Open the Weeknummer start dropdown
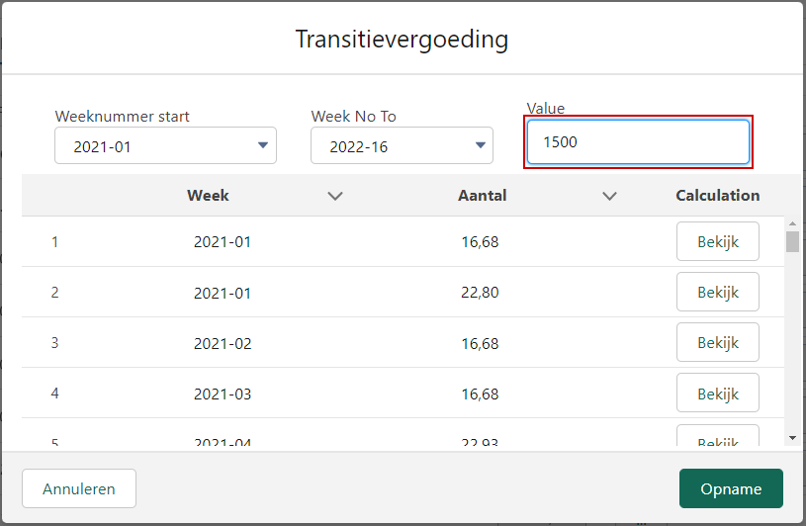 coord(165,146)
